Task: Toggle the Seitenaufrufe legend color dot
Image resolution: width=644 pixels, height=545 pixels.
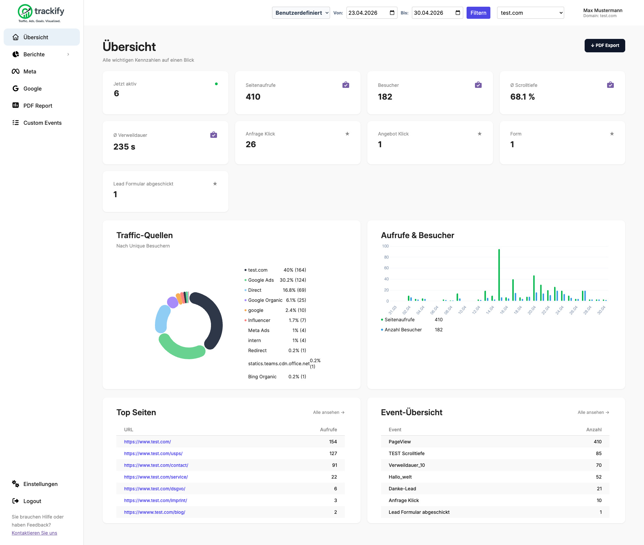Action: pyautogui.click(x=382, y=320)
